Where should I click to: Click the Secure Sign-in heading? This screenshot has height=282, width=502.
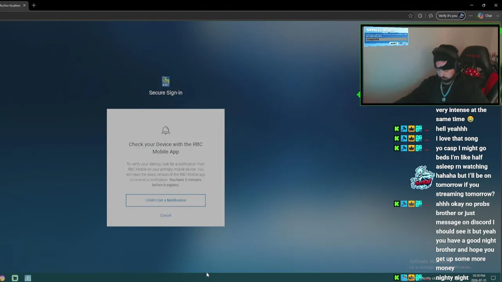(x=166, y=93)
